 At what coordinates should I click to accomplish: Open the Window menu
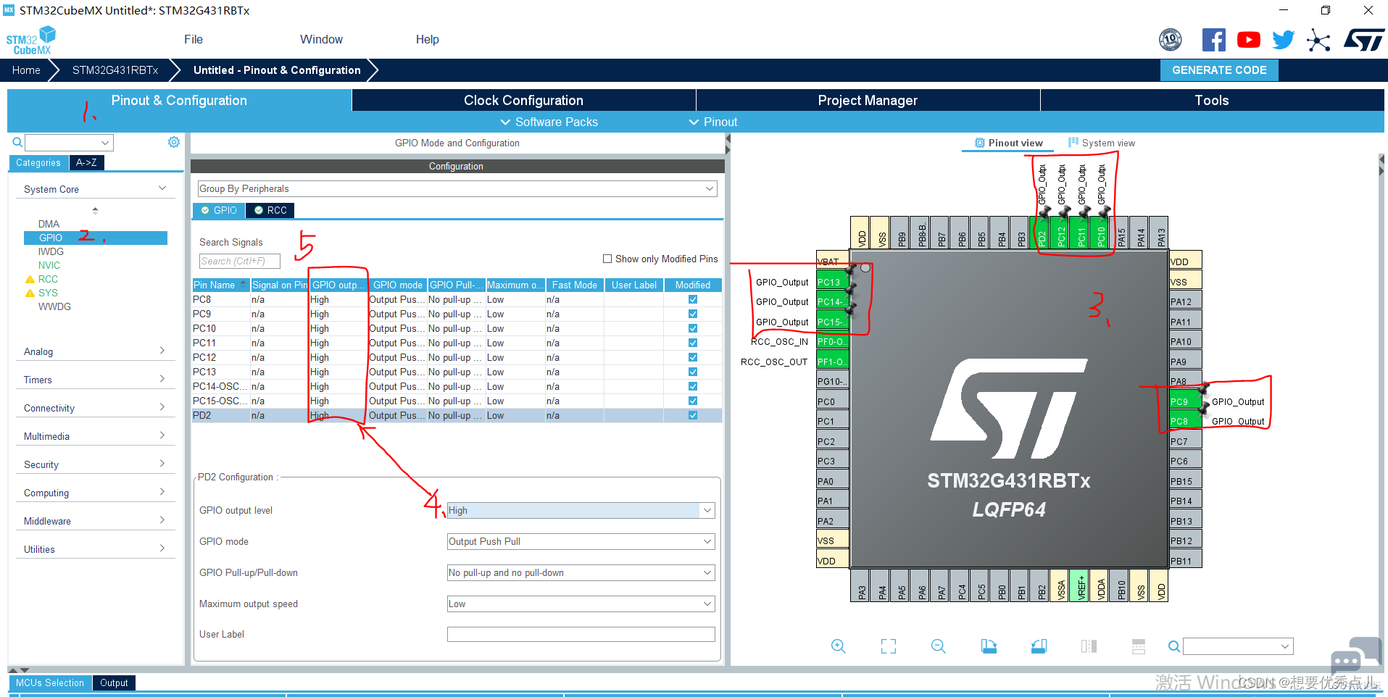321,39
